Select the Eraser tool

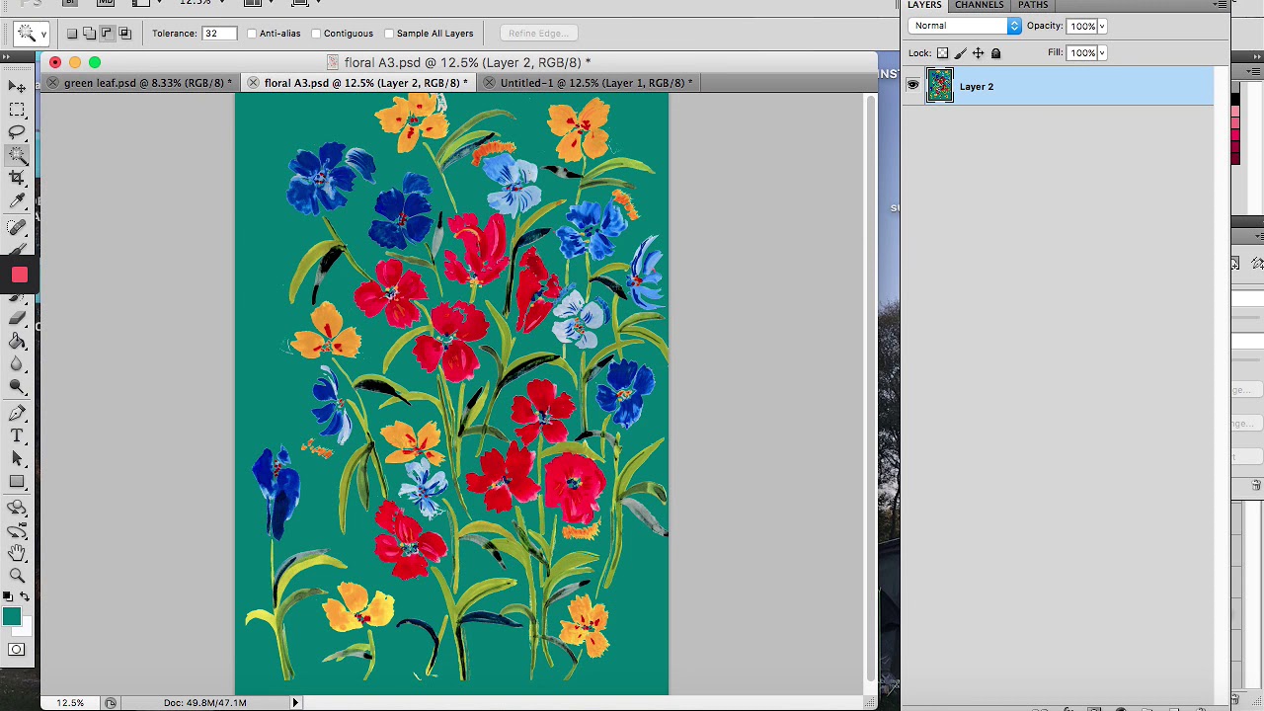(17, 318)
